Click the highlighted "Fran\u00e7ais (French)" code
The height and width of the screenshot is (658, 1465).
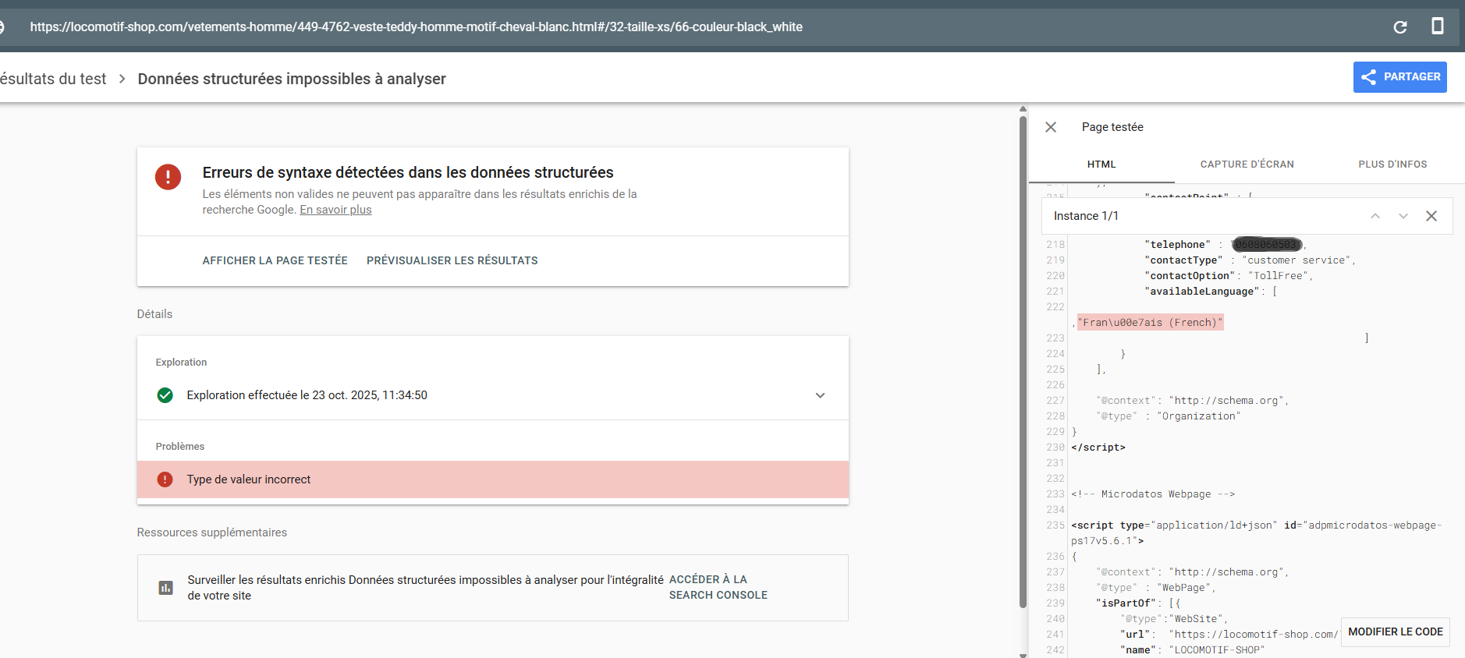click(1150, 323)
